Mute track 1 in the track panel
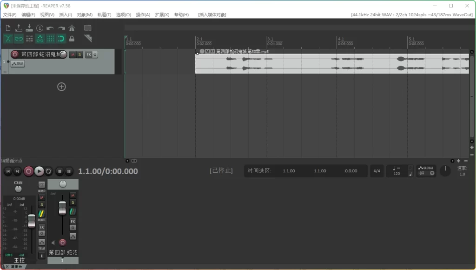The width and height of the screenshot is (476, 270). (x=73, y=54)
